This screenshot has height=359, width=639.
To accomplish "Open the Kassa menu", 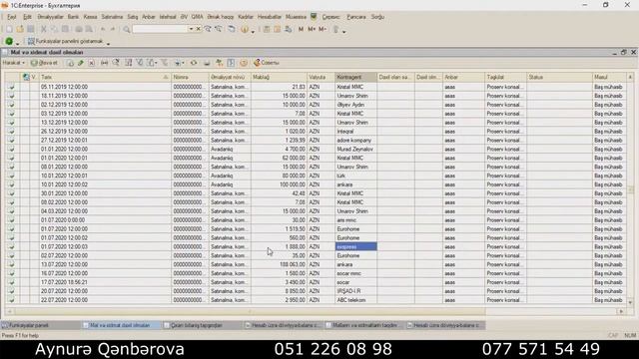I will click(91, 17).
